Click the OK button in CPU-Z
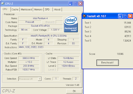This screenshot has width=133, height=94. pyautogui.click(x=74, y=91)
